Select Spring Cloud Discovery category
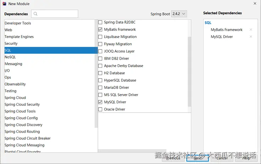This screenshot has width=261, height=164. (x=49, y=125)
